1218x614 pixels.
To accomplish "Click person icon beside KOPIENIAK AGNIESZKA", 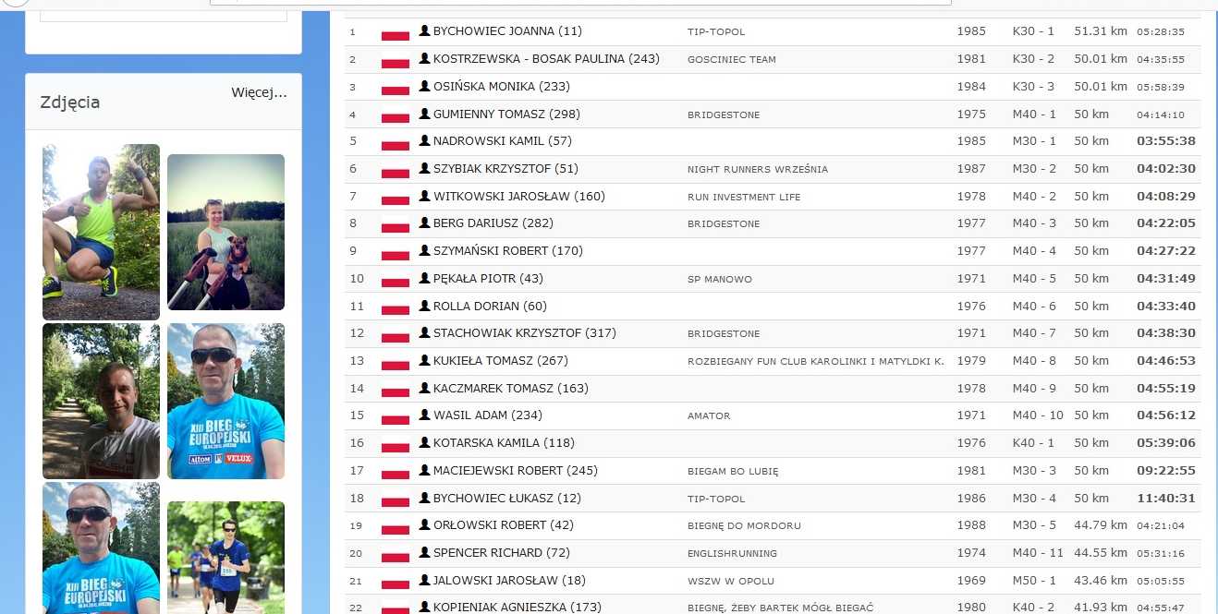I will click(424, 607).
